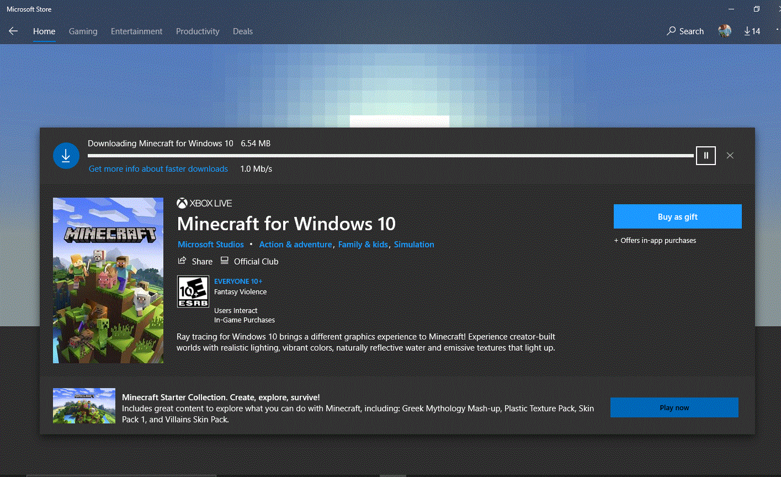Click the Play now button
This screenshot has height=477, width=781.
[674, 407]
